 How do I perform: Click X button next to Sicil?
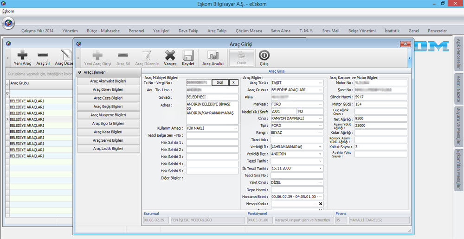[233, 83]
